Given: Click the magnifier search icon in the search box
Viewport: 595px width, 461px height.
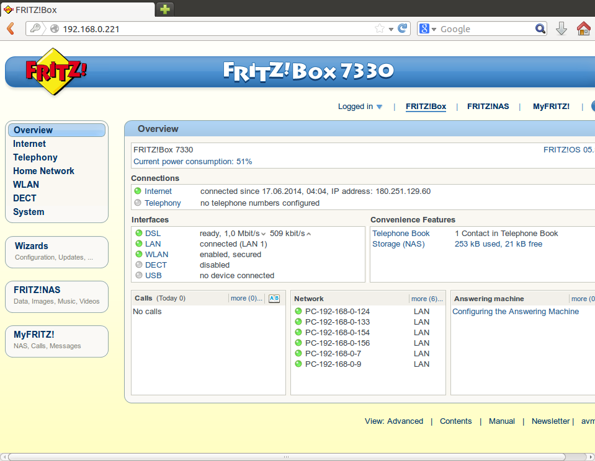Looking at the screenshot, I should pyautogui.click(x=540, y=29).
